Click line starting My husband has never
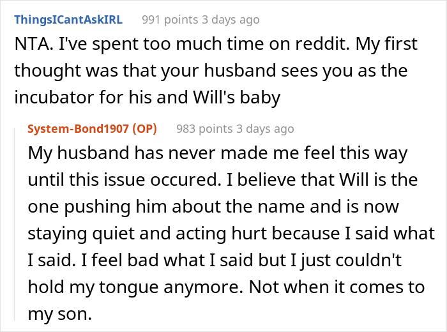 coord(218,153)
